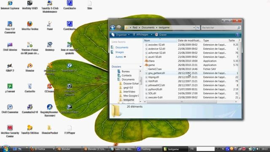
Task: Select InterVideo folder in tree
Action: [x=129, y=92]
